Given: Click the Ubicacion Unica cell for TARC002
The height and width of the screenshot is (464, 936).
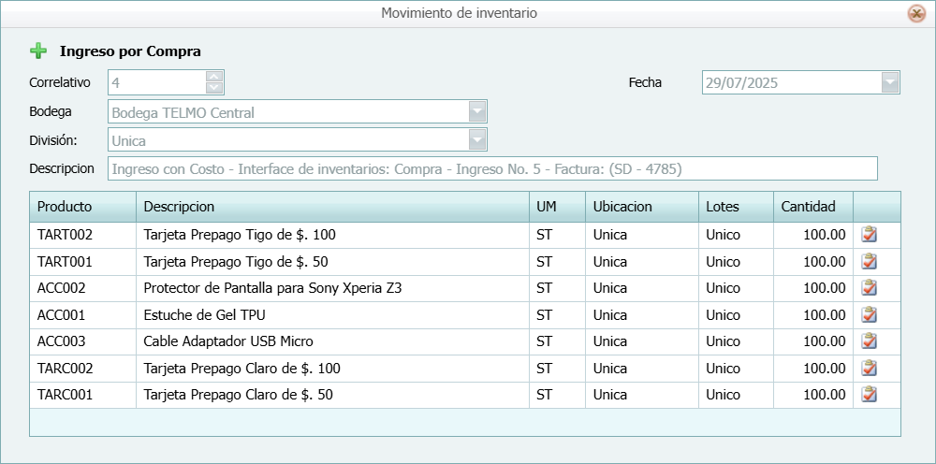Looking at the screenshot, I should (x=642, y=369).
